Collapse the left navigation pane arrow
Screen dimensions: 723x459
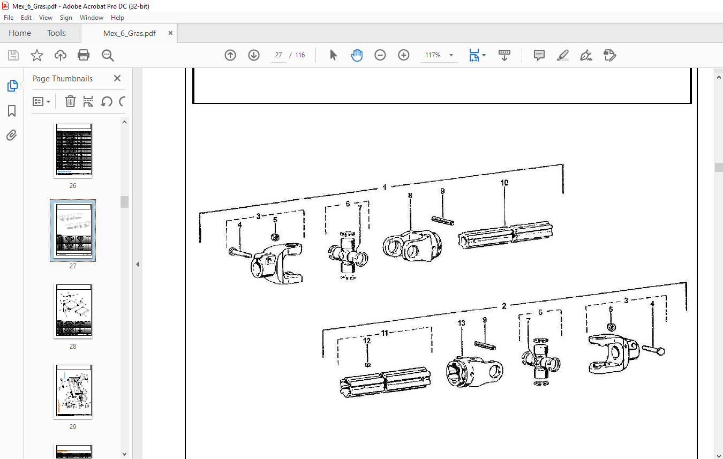coord(138,264)
